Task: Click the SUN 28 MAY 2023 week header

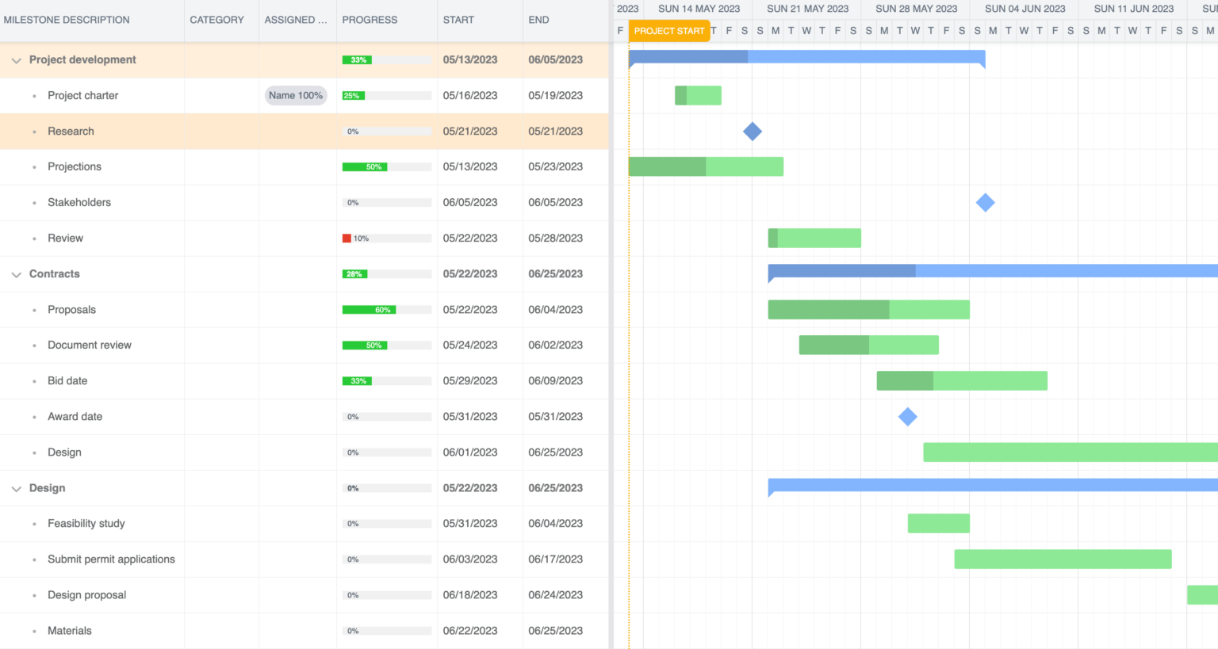Action: 917,9
